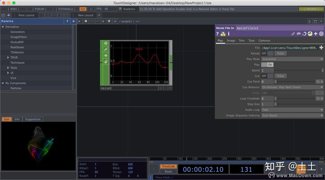The image size is (325, 180).
Task: Open Loop Crossfade percent unit menu
Action: point(320,98)
